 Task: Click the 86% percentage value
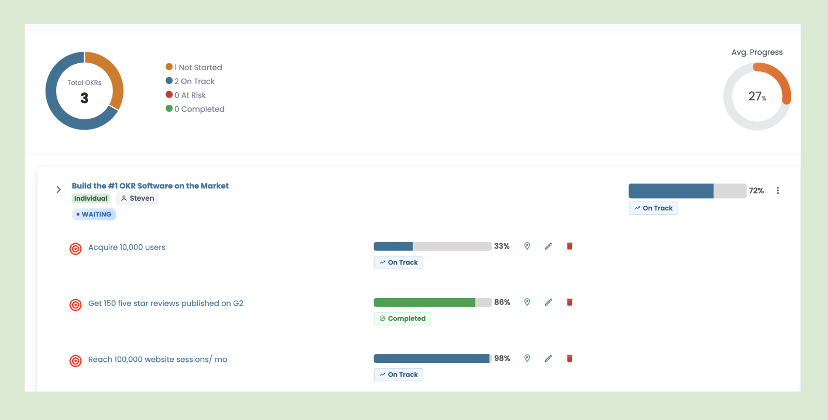(502, 302)
